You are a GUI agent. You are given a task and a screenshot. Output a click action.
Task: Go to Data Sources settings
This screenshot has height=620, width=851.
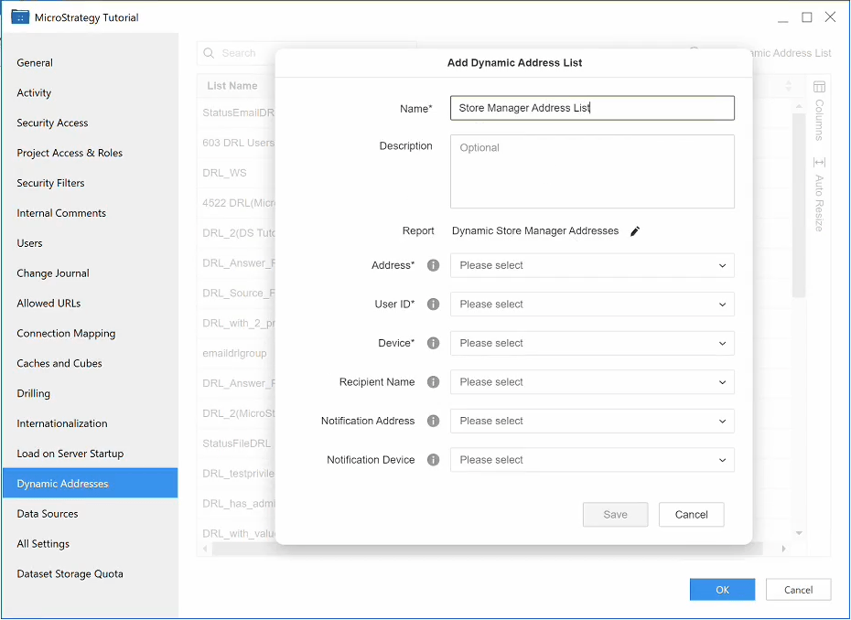[48, 514]
